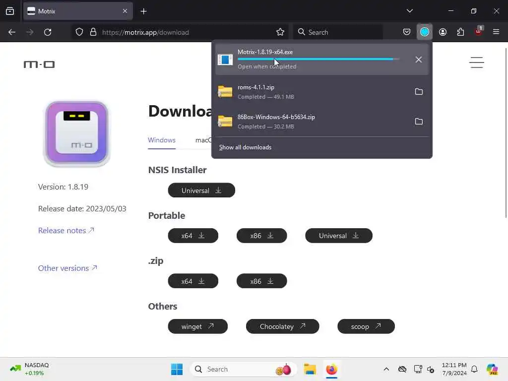Click the Motrix m-o logo
This screenshot has width=508, height=381.
[x=39, y=64]
